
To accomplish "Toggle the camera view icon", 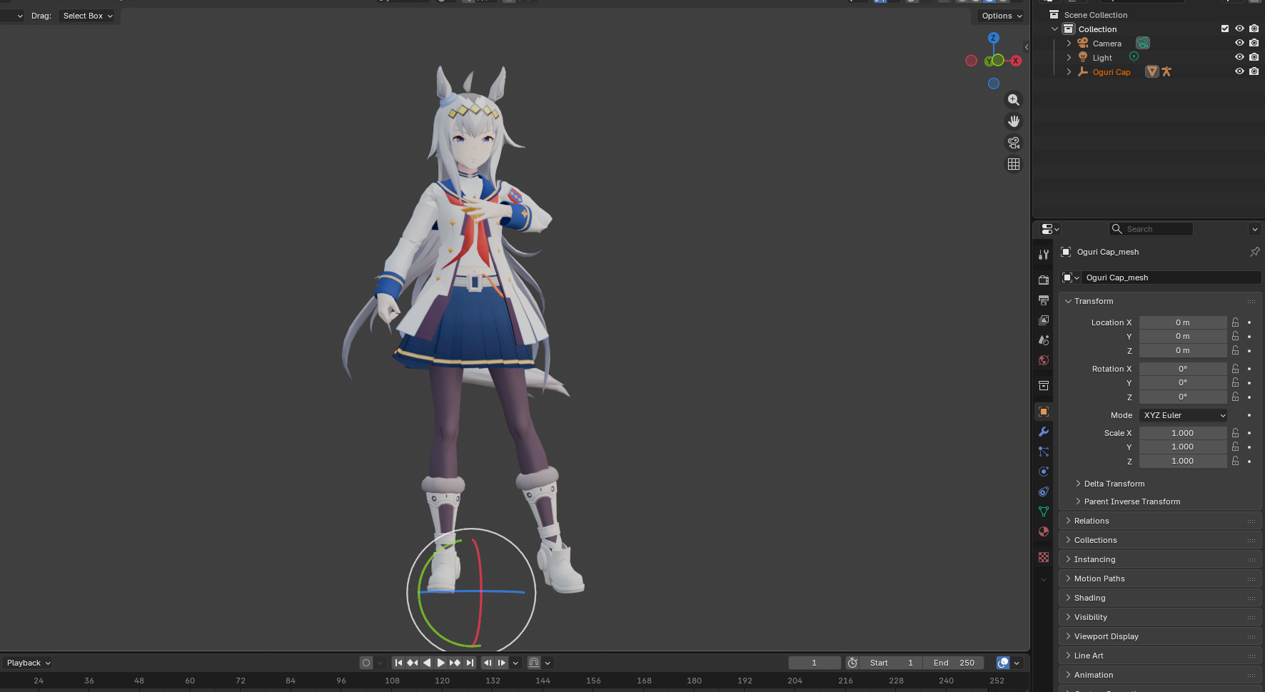I will 1014,143.
